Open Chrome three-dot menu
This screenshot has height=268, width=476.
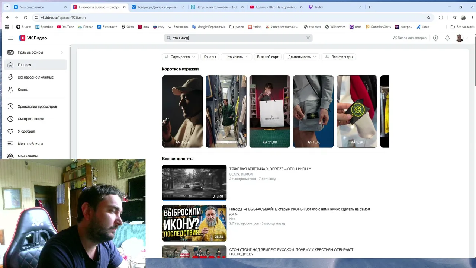coord(472,17)
